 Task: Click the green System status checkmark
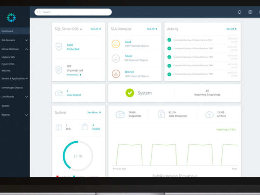[130, 93]
